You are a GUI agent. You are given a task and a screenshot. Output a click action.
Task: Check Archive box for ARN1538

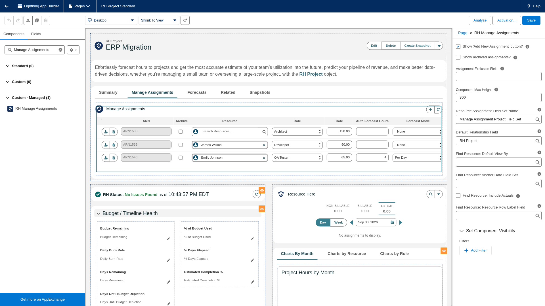[x=181, y=132]
